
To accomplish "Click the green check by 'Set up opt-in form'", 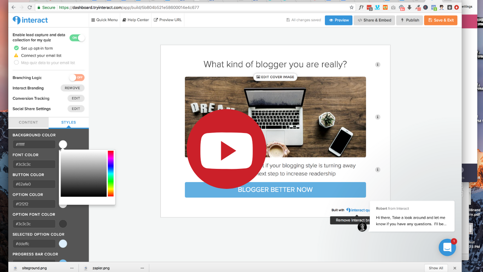I will tap(16, 48).
